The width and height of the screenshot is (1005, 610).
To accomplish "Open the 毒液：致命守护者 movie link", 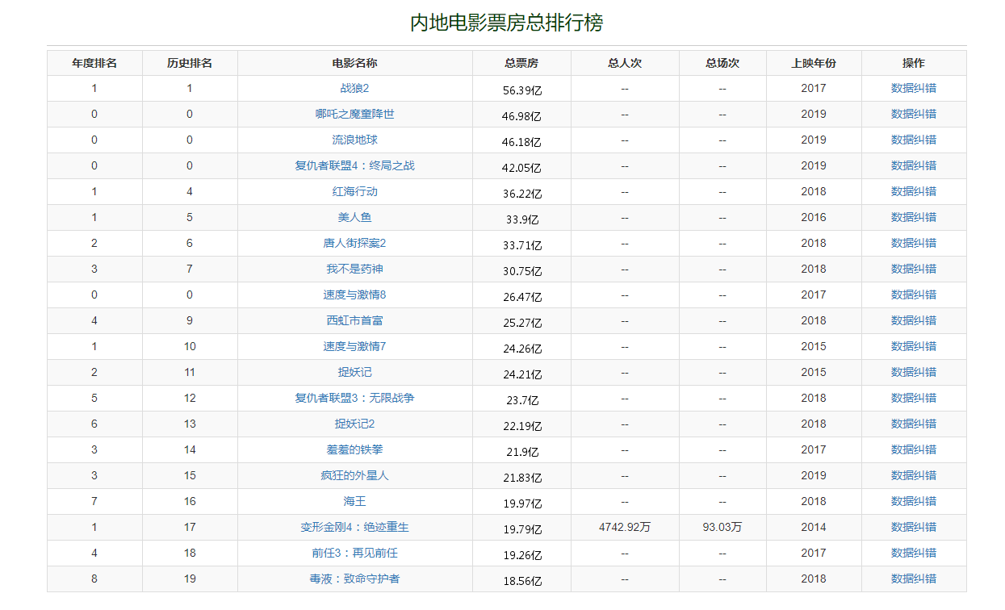I will pos(354,579).
